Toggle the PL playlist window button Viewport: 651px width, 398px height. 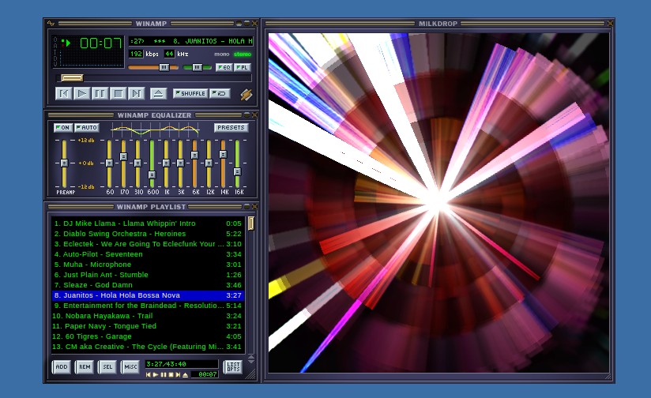[x=243, y=67]
